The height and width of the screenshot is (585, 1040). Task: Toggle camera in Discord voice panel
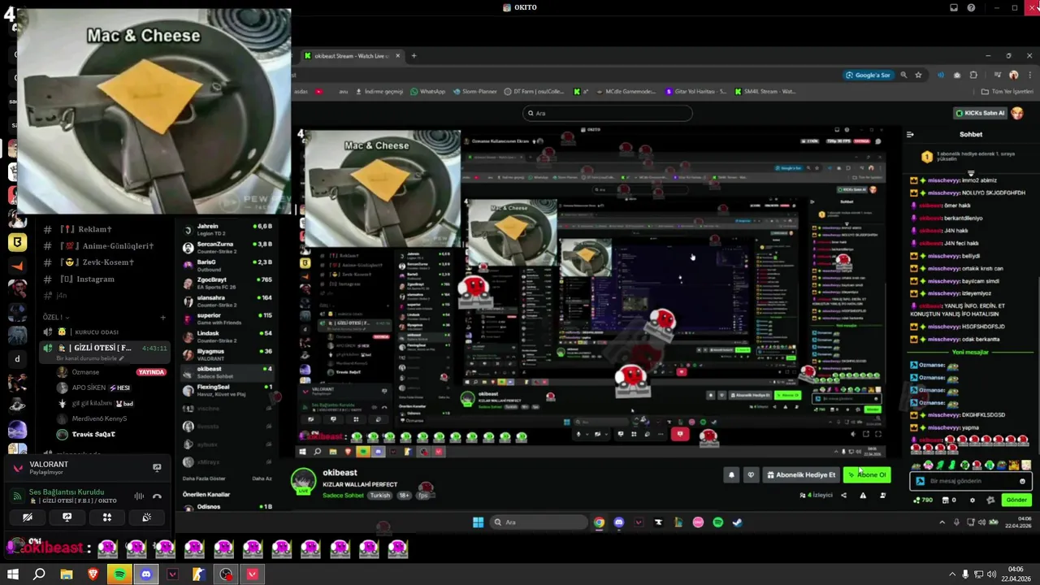28,517
